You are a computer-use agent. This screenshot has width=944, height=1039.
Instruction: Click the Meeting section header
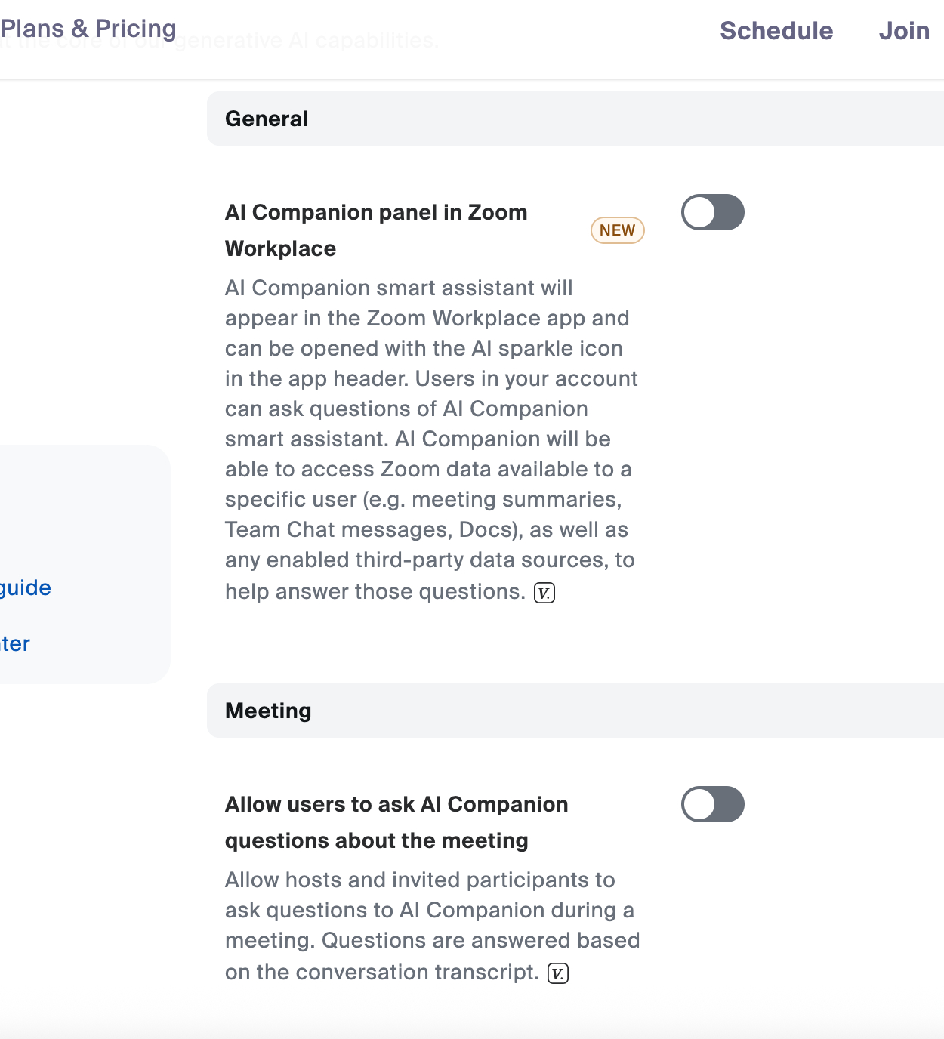pyautogui.click(x=268, y=711)
